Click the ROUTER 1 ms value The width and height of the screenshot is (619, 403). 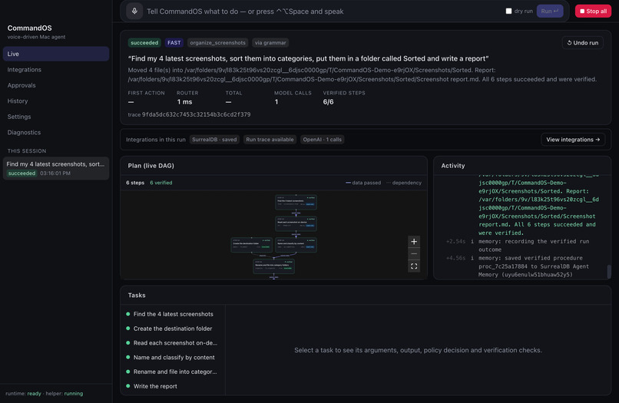[x=184, y=102]
